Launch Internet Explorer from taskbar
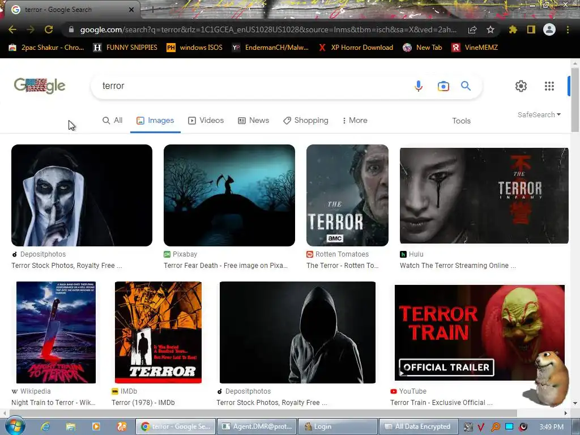Viewport: 580px width, 435px height. point(45,427)
